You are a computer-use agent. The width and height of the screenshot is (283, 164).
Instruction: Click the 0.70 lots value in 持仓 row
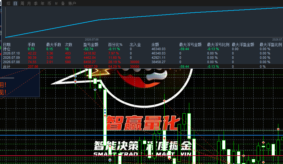click(x=31, y=49)
